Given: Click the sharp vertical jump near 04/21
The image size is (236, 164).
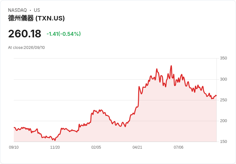Looking at the screenshot, I should [x=139, y=96].
